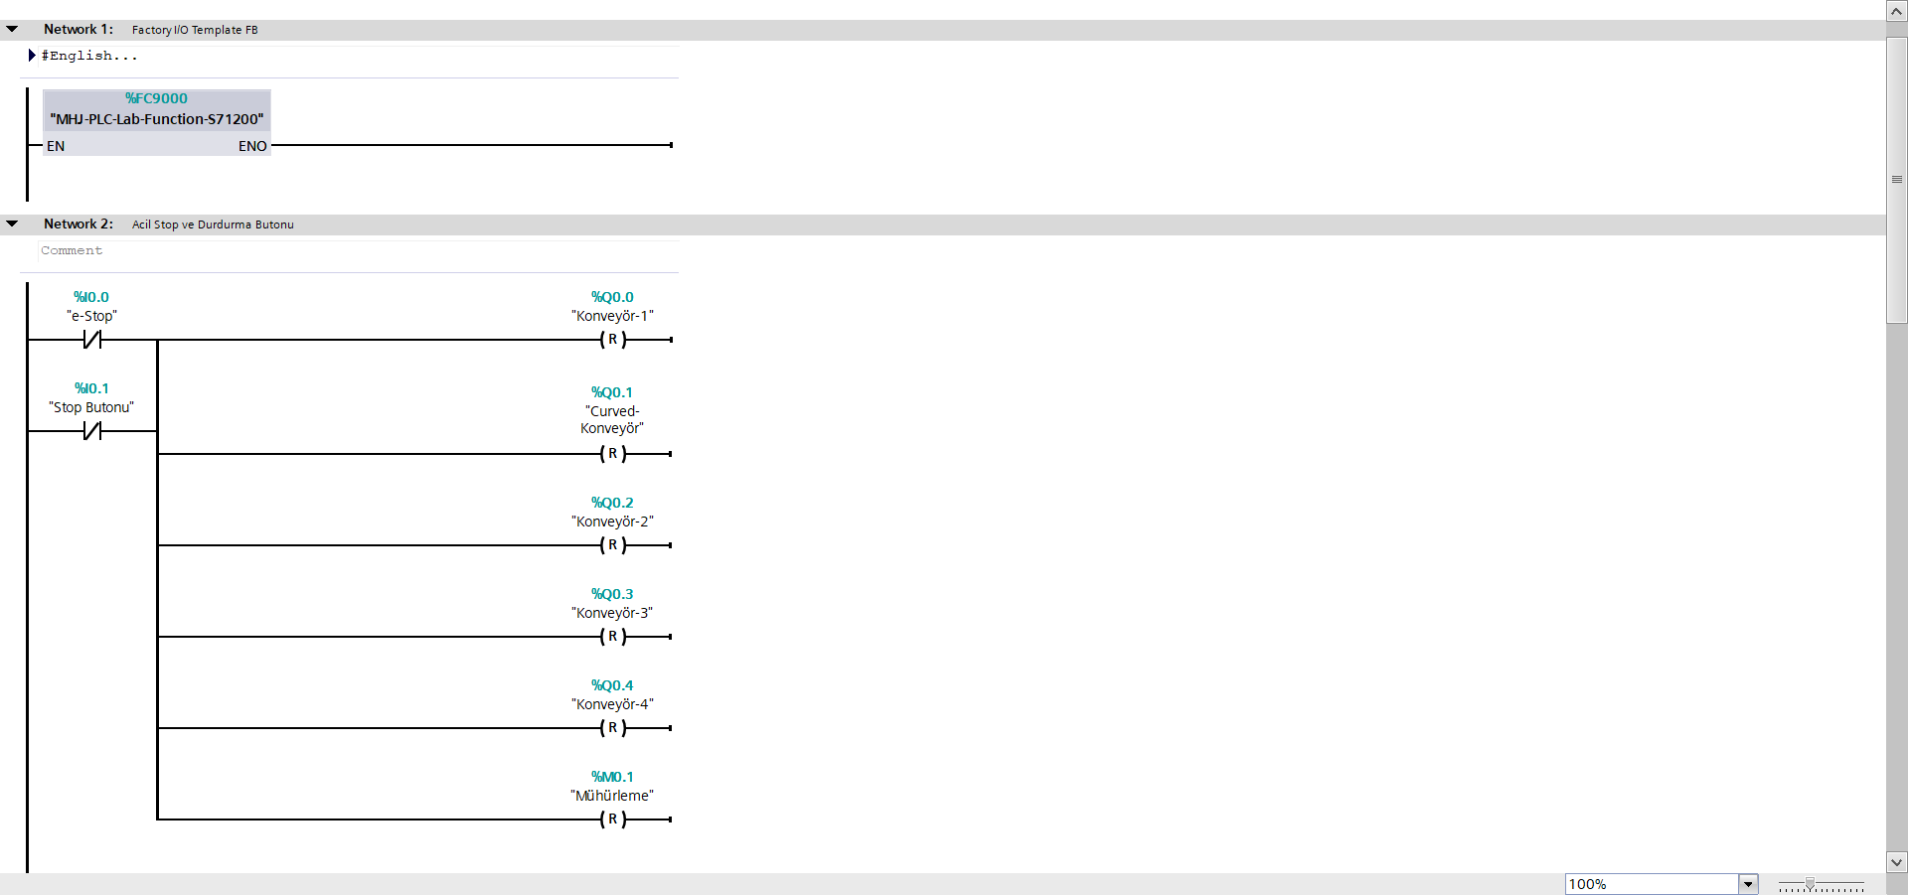Select the e-Stop normally closed contact
The height and width of the screenshot is (895, 1908).
(x=92, y=340)
